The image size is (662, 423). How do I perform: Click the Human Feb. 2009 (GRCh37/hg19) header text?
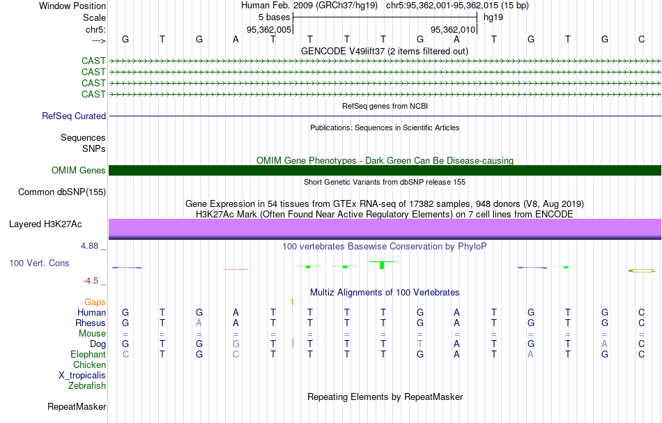click(x=310, y=6)
